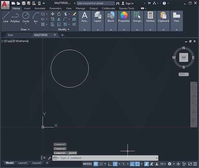Activate the Rectangular Array tool
The width and height of the screenshot is (199, 168).
point(65,24)
